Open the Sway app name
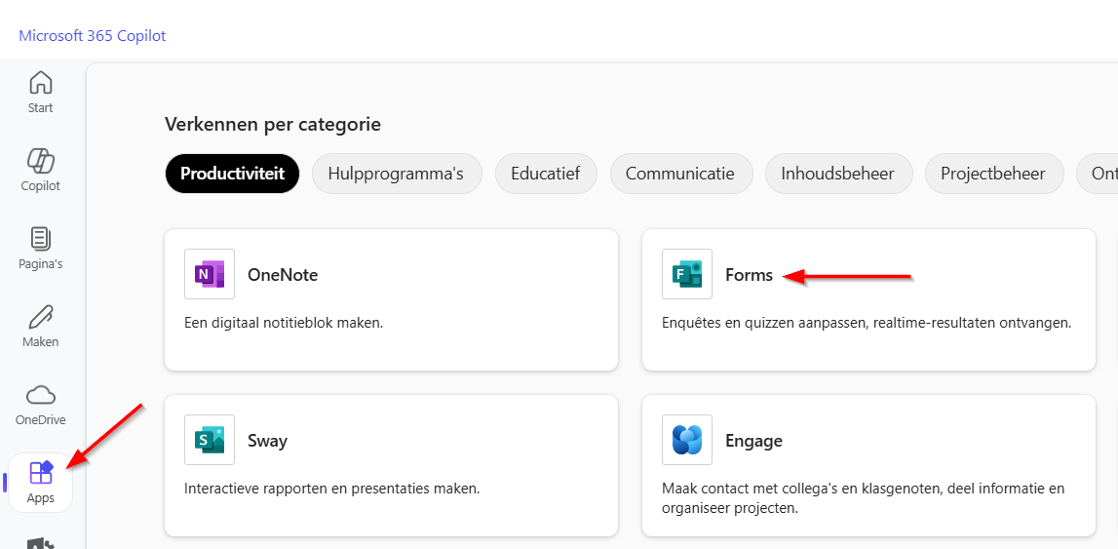Image resolution: width=1118 pixels, height=549 pixels. (267, 441)
